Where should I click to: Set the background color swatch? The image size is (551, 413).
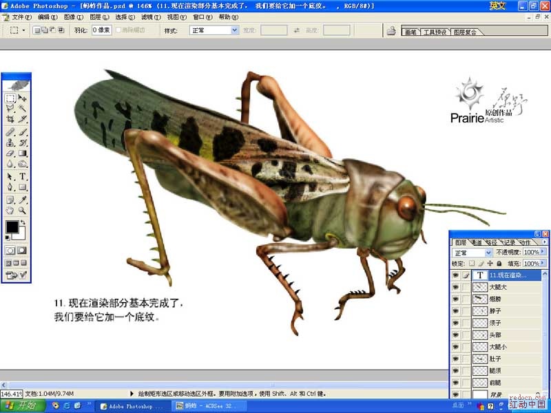click(x=21, y=235)
